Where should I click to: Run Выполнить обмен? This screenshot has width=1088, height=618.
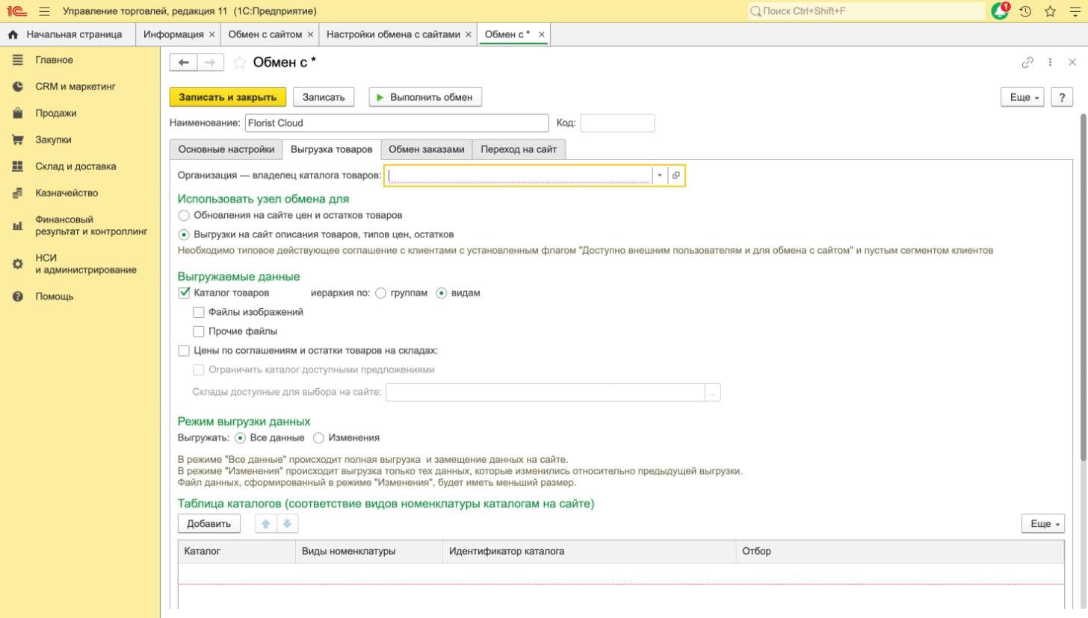425,97
